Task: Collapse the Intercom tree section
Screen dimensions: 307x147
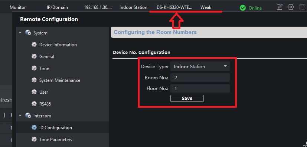Action: pos(20,116)
